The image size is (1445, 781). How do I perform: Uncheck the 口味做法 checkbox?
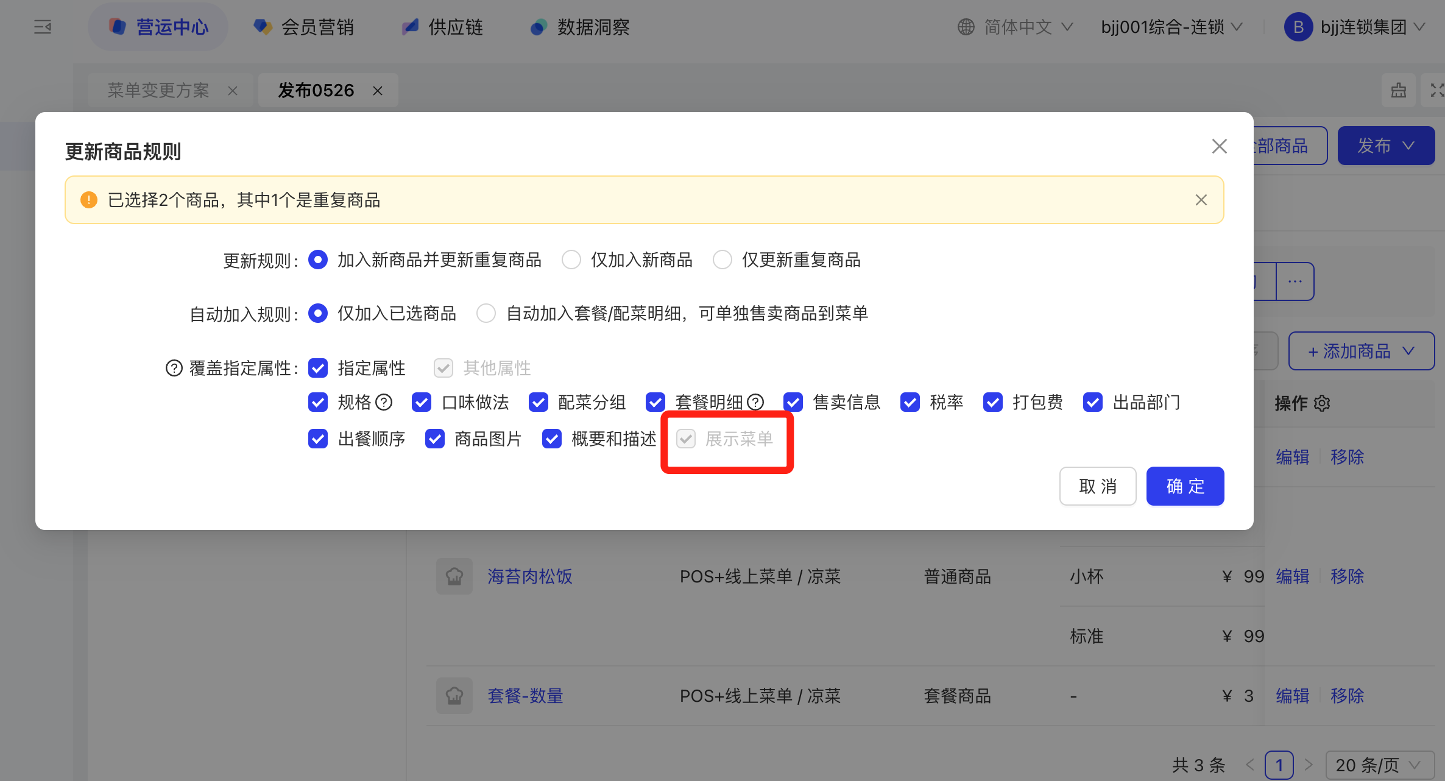[x=422, y=402]
